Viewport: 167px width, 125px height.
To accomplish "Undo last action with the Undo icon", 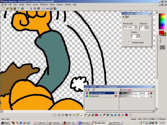I will point(43,9).
